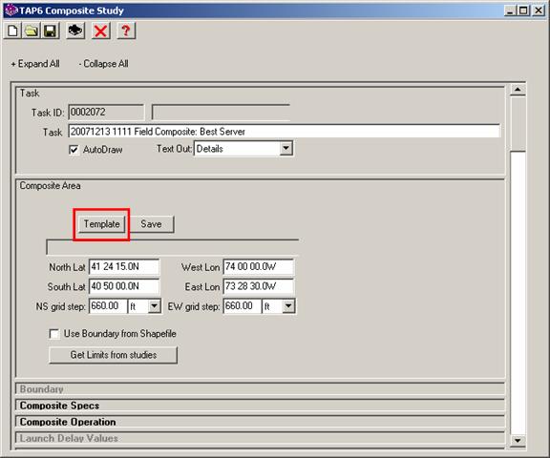Click the run/execute study toolbar icon

[75, 31]
